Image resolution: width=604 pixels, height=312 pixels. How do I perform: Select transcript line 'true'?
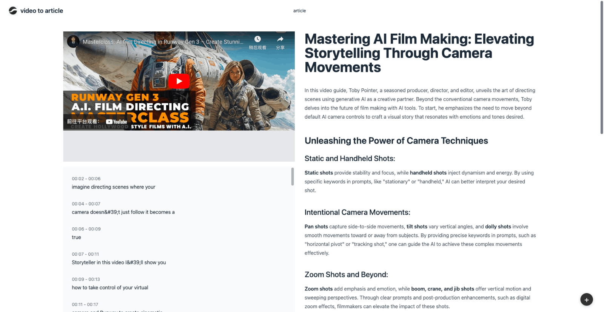click(x=76, y=237)
